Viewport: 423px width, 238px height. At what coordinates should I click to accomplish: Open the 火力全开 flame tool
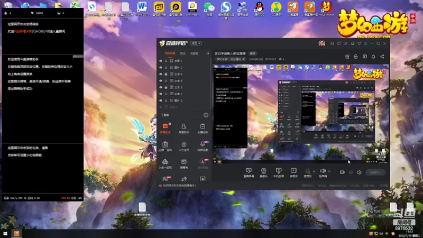click(183, 146)
